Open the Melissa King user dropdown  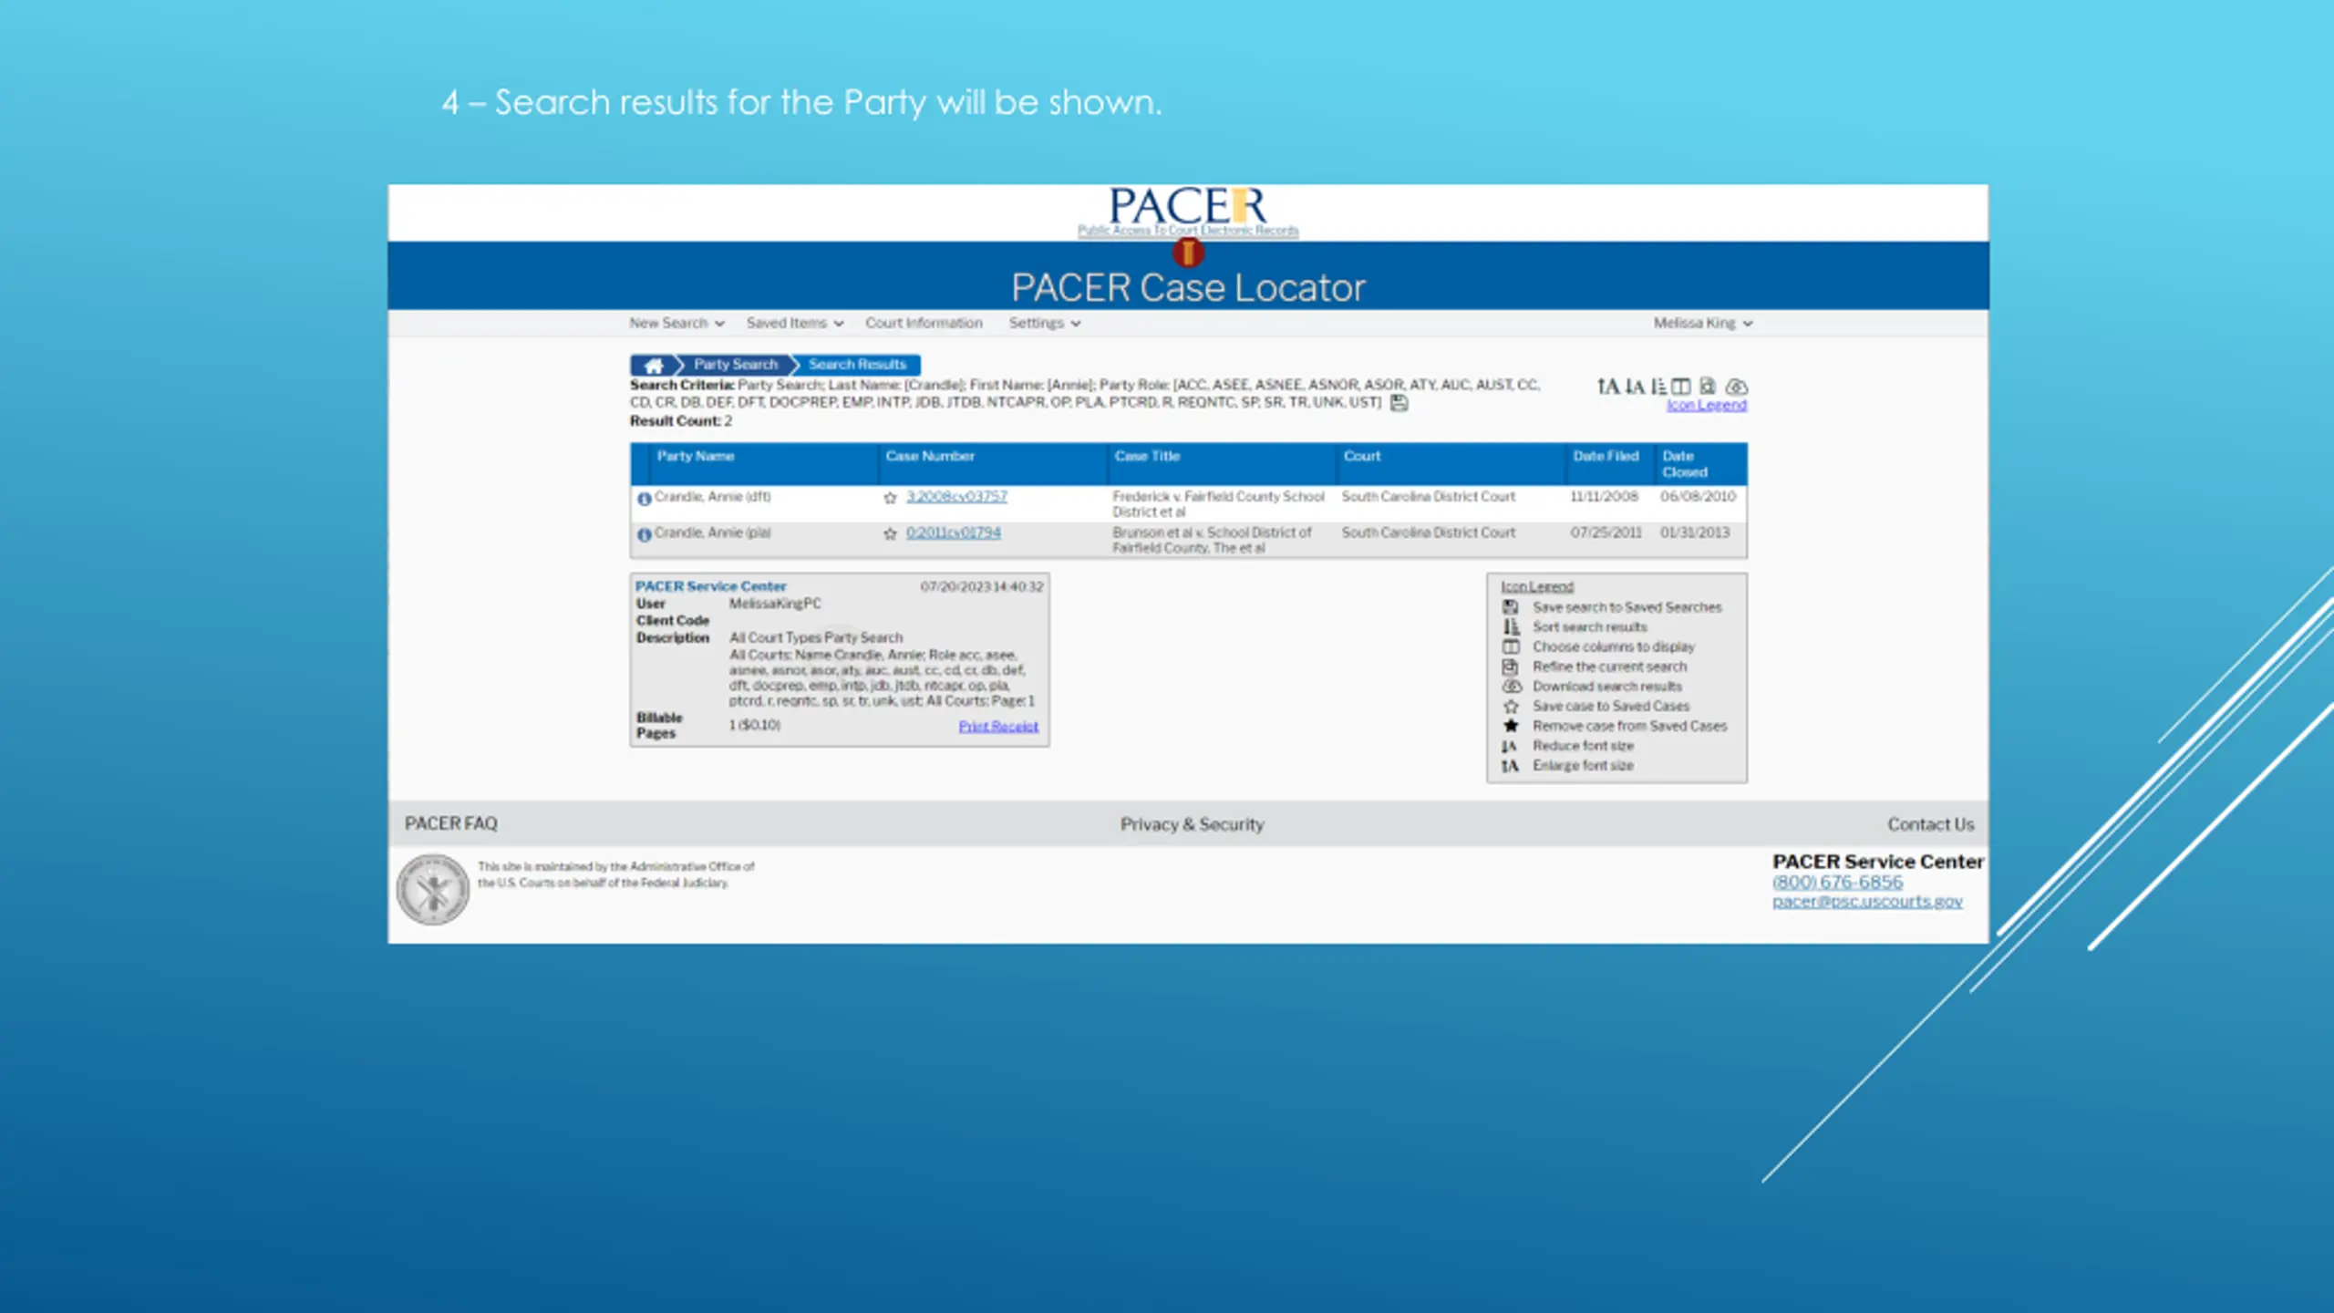click(1703, 323)
